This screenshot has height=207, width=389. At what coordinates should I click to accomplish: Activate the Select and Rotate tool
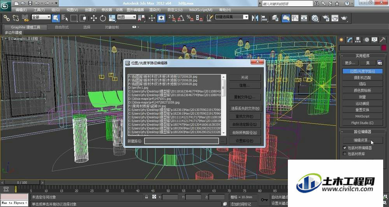pos(103,18)
